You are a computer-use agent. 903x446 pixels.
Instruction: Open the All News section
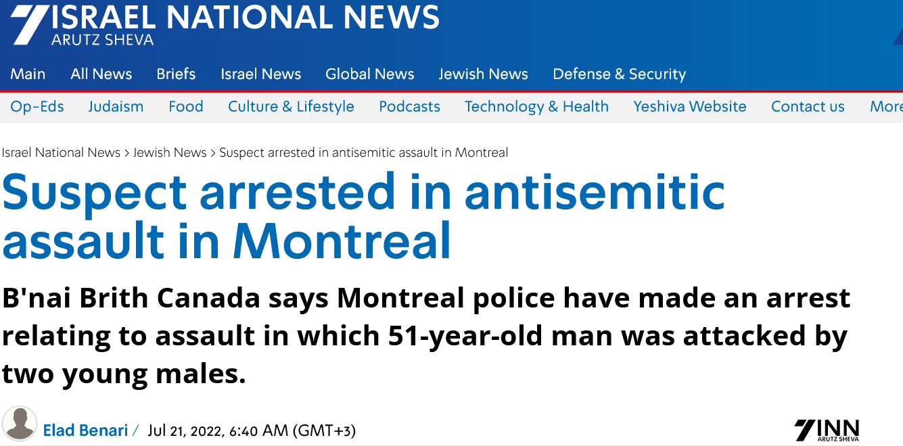coord(101,74)
